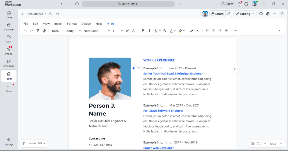Toggle italic formatting
Image resolution: width=288 pixels, height=151 pixels.
149,31
